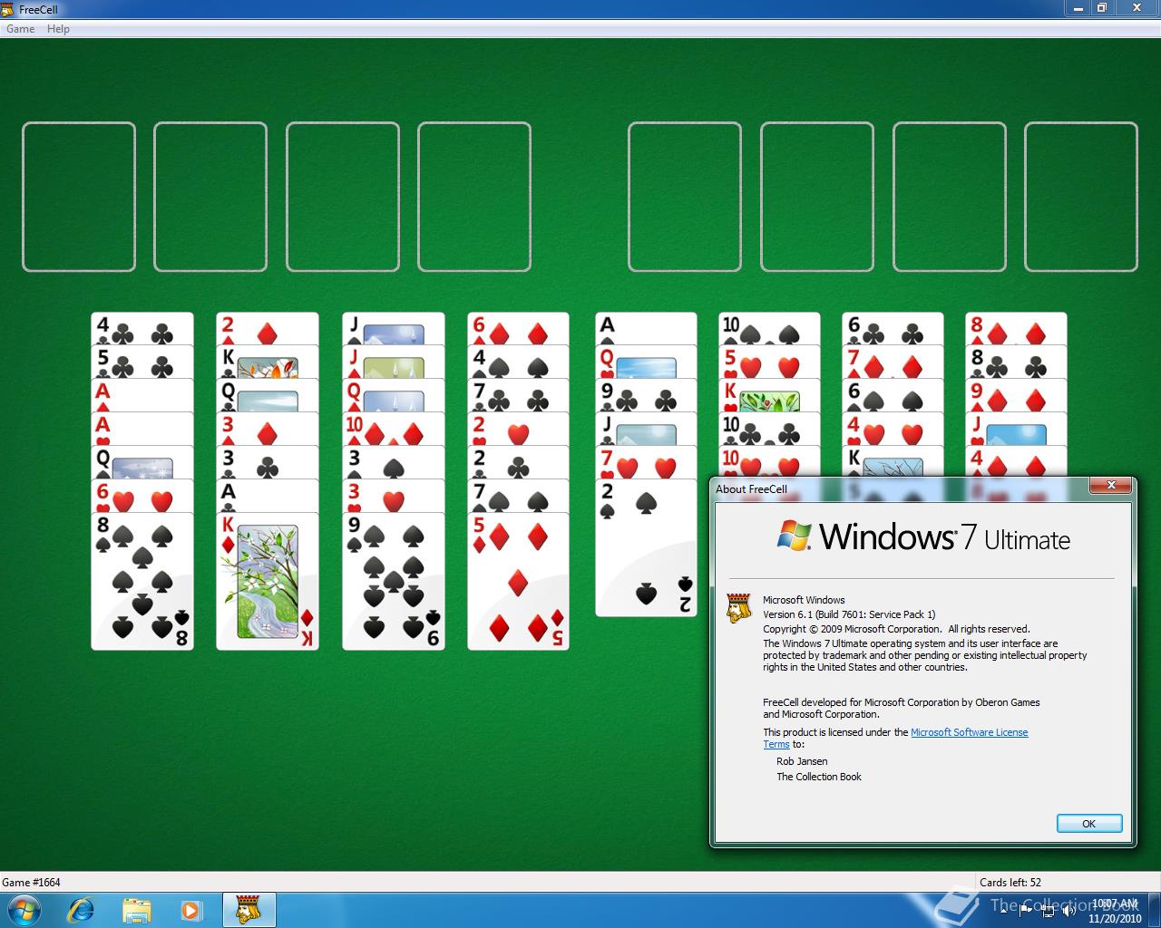Image resolution: width=1161 pixels, height=928 pixels.
Task: Pick the King of clubs card
Action: 268,362
